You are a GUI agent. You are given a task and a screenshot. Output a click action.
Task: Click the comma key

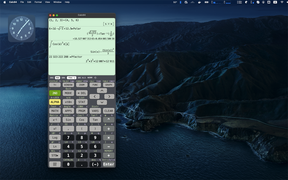(x=69, y=129)
